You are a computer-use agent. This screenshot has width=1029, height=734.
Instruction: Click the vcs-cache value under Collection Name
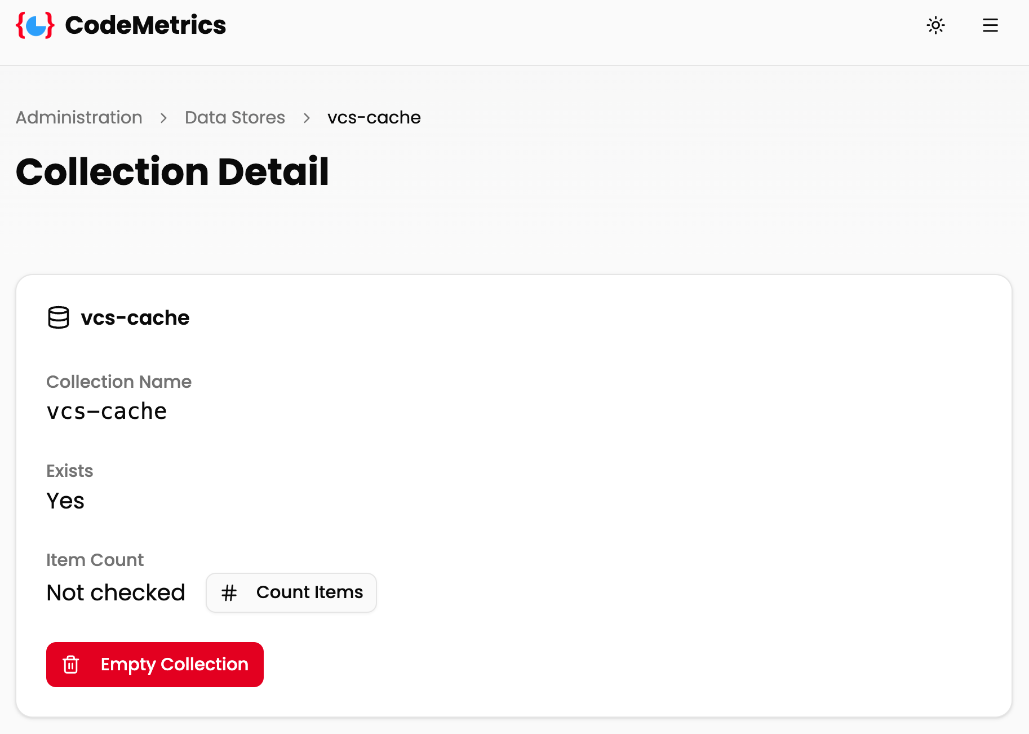pos(107,412)
